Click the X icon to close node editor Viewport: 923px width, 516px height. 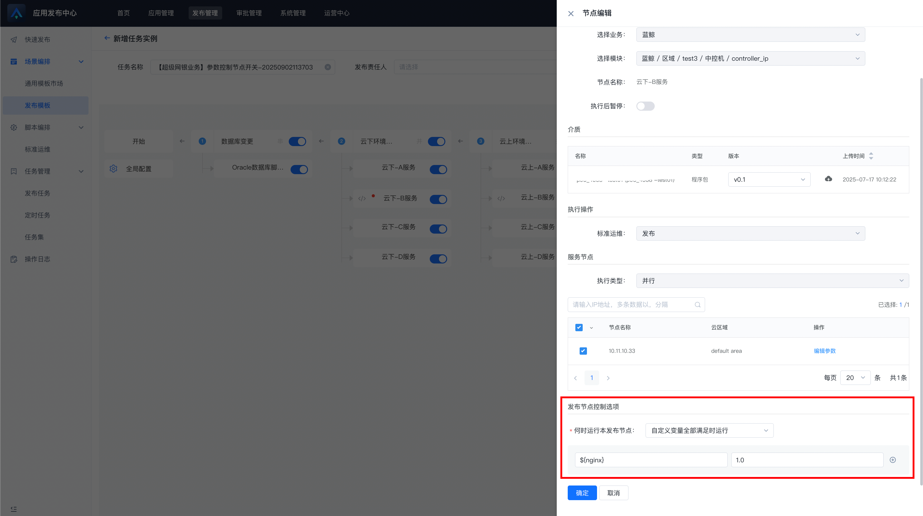coord(571,14)
